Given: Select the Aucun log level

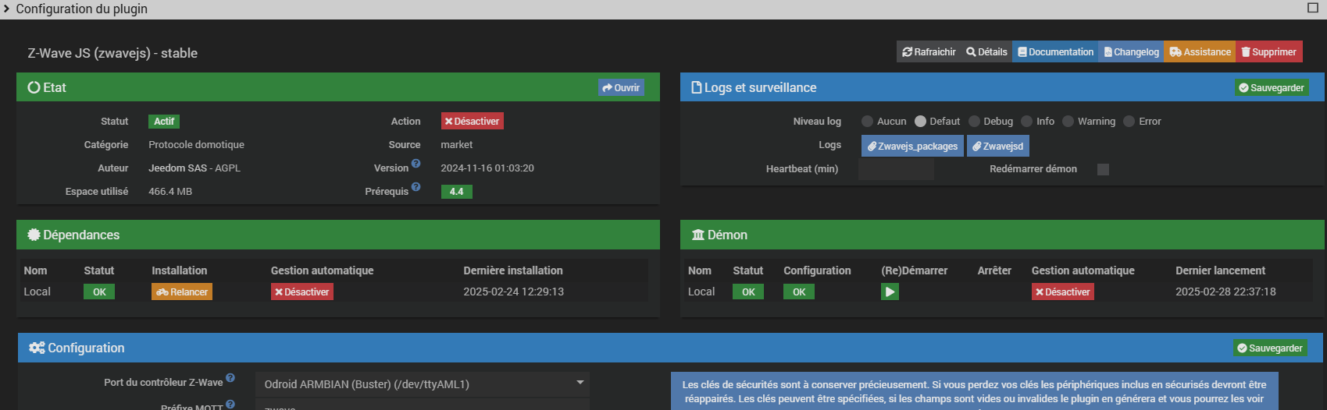Looking at the screenshot, I should pyautogui.click(x=867, y=122).
